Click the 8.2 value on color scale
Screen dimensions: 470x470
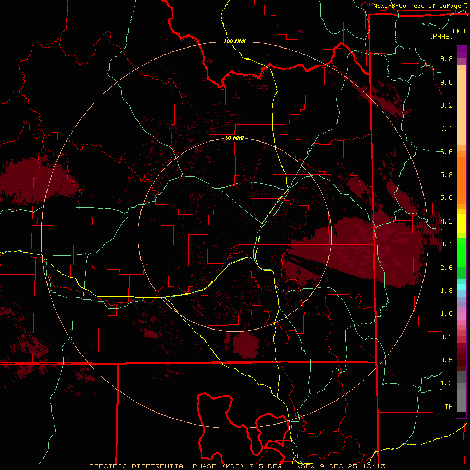[x=446, y=105]
